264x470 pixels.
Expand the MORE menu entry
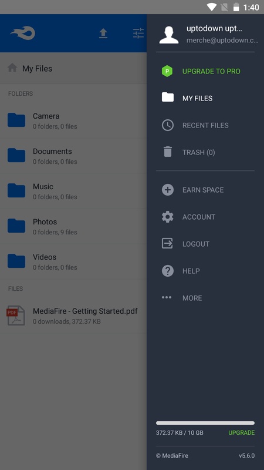pyautogui.click(x=192, y=298)
